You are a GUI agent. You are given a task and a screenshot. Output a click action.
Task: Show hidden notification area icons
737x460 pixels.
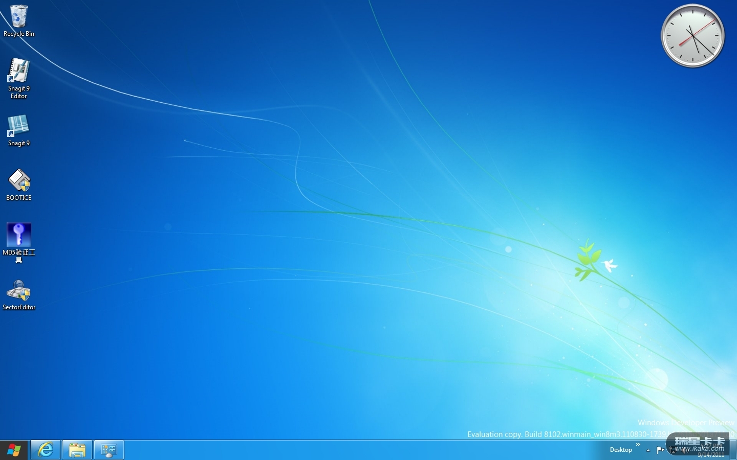(x=648, y=450)
